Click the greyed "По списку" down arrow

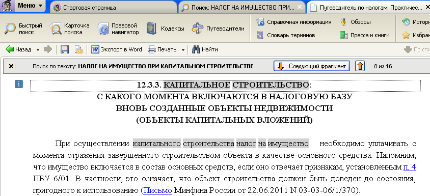[408, 49]
